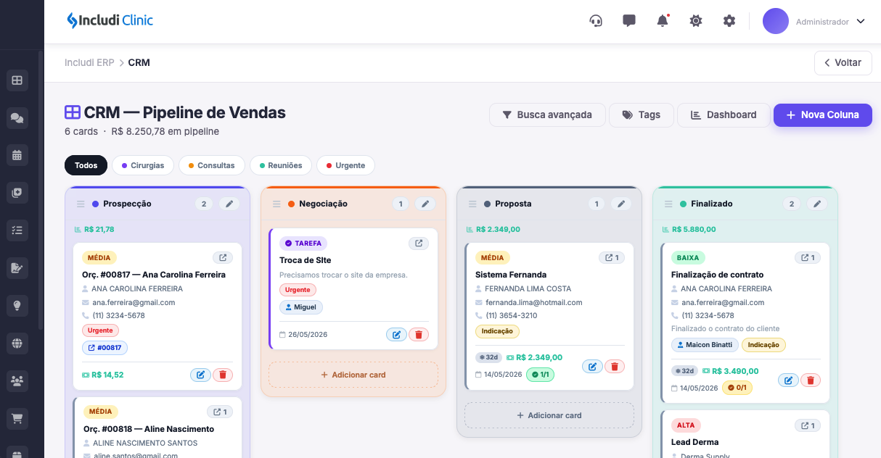Click the Indicação tag on Sistema Fernanda
Viewport: 881px width, 458px height.
coord(497,331)
